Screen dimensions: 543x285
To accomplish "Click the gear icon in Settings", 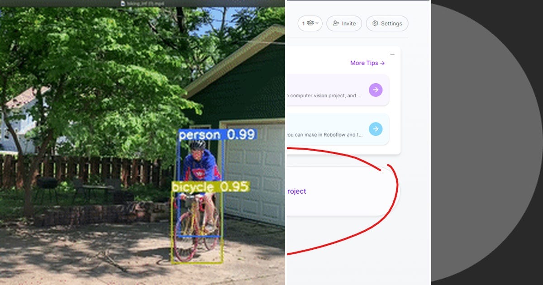I will 375,24.
